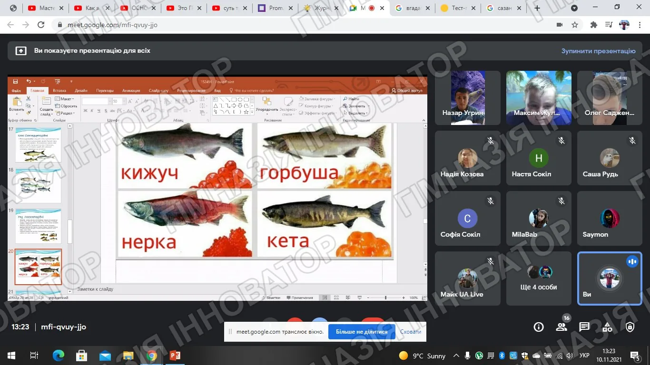Click the Chrome bookmark star icon
The height and width of the screenshot is (365, 650).
pyautogui.click(x=575, y=25)
